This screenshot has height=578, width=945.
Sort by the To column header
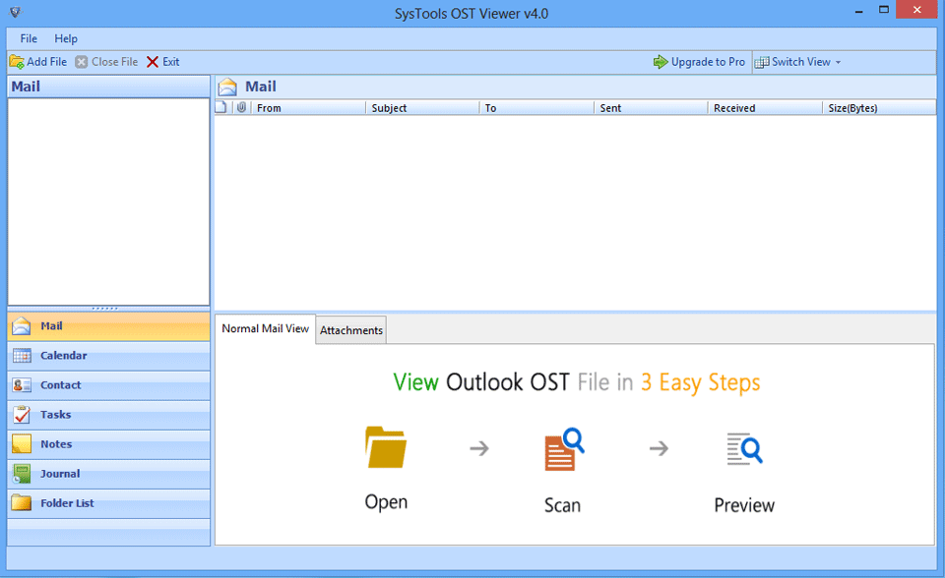pos(536,108)
